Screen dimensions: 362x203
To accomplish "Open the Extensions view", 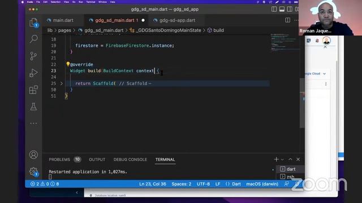I will point(33,90).
